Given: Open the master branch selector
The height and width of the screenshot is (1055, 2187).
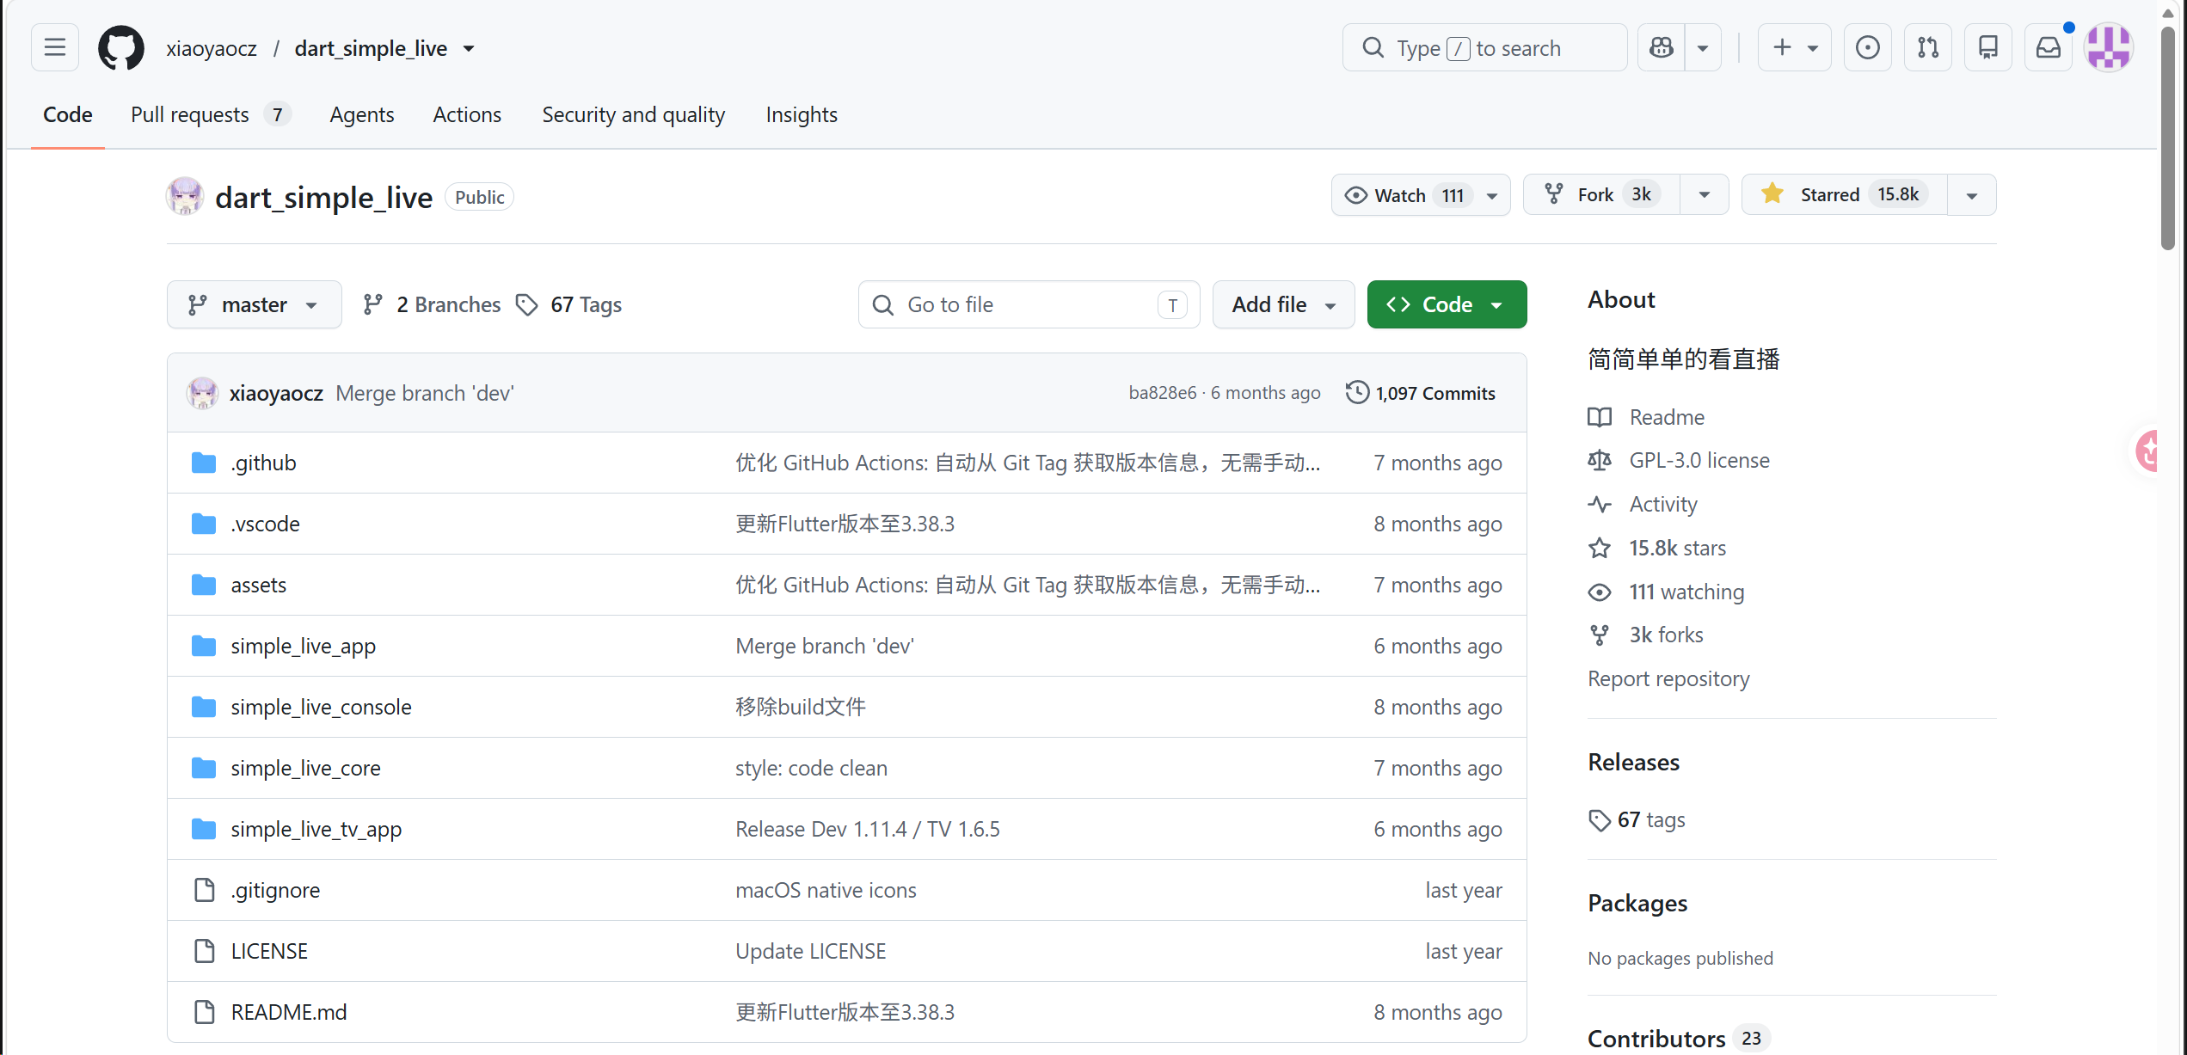Looking at the screenshot, I should (255, 304).
